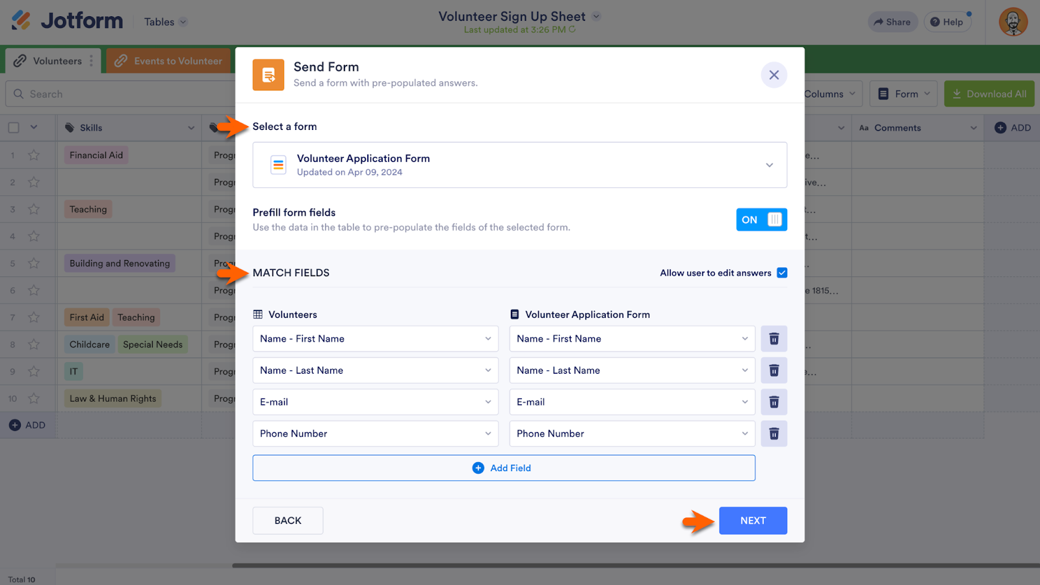This screenshot has width=1040, height=585.
Task: Delete the E-mail field mapping row
Action: tap(773, 402)
